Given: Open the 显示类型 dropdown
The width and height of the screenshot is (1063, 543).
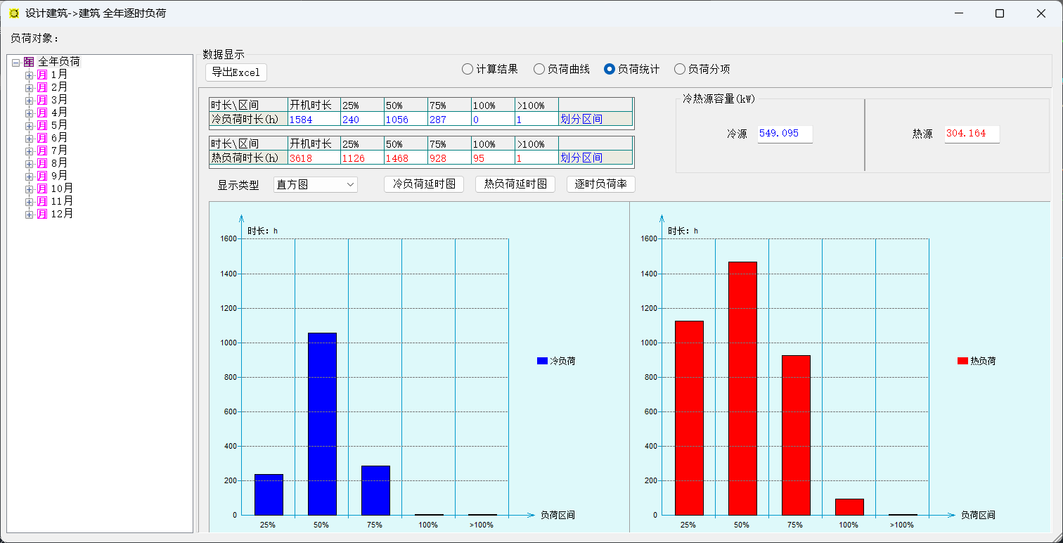Looking at the screenshot, I should 316,185.
